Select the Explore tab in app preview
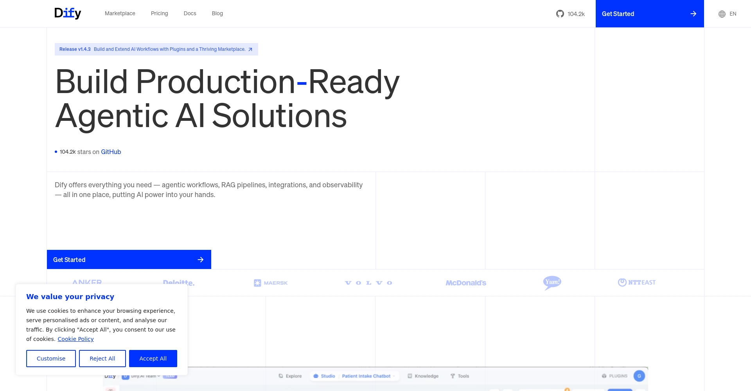Viewport: 751px width, 391px height. coord(290,376)
